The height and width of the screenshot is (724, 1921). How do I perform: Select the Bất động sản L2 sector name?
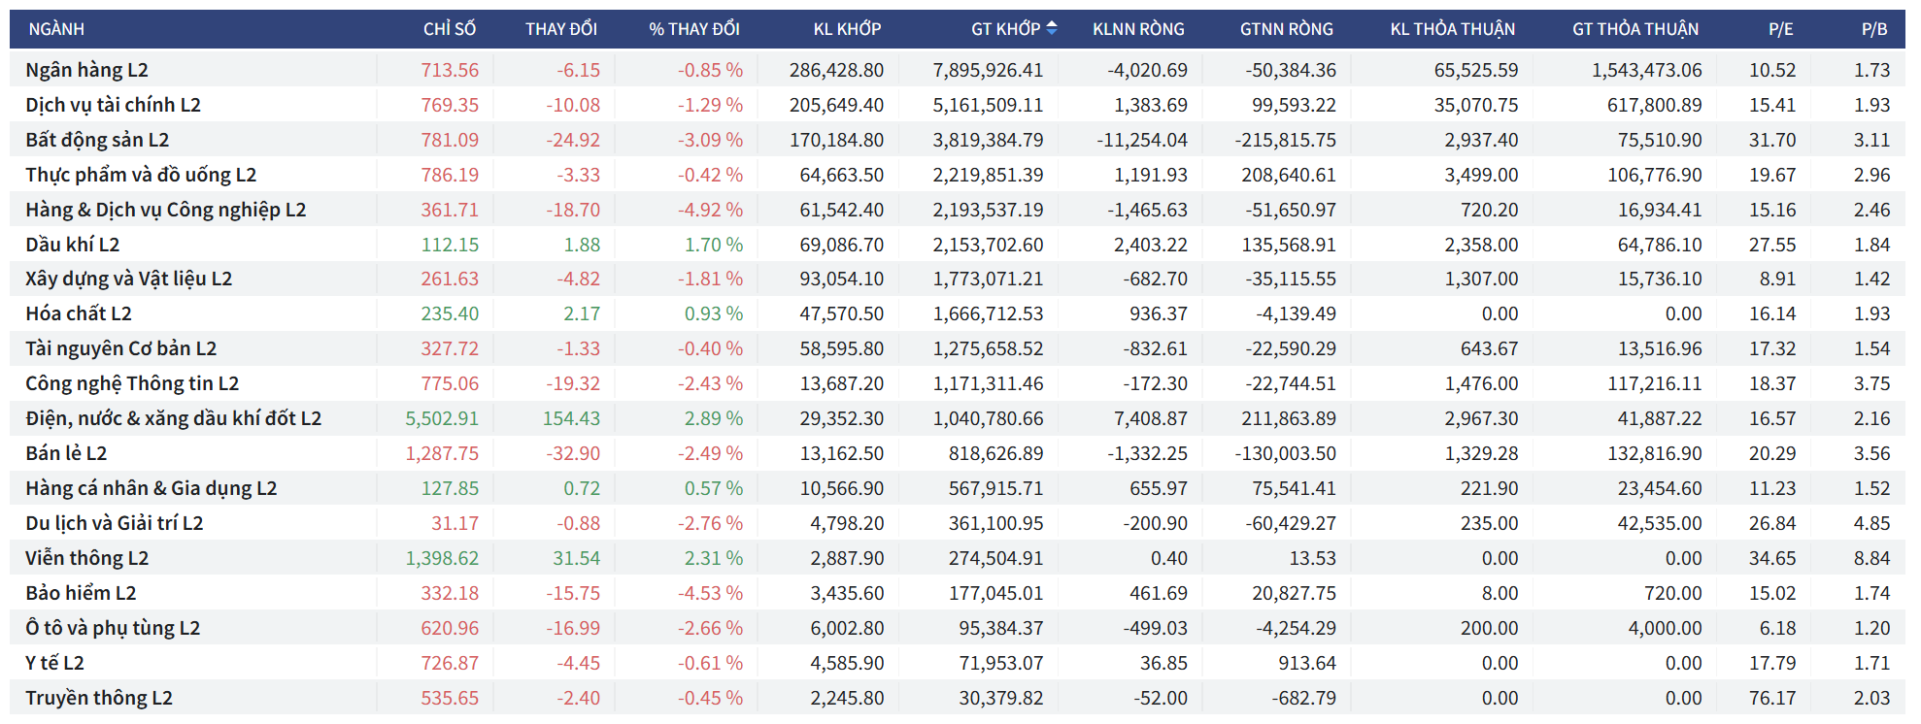point(97,140)
